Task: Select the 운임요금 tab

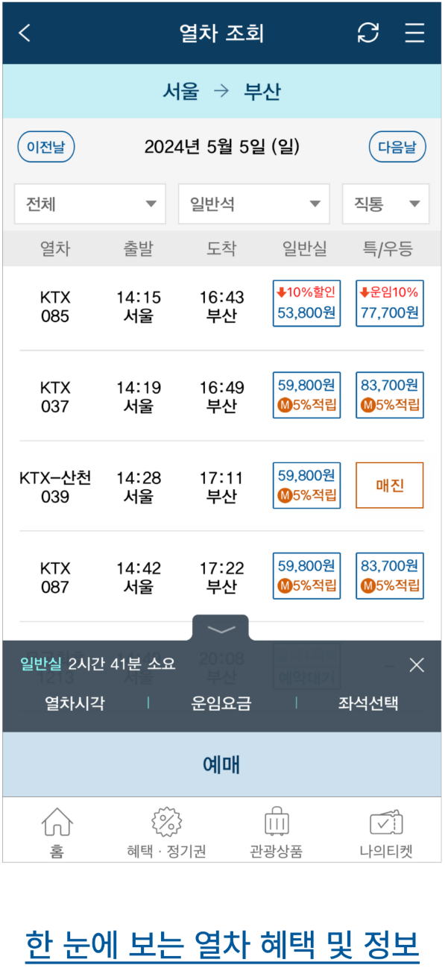Action: pyautogui.click(x=221, y=703)
